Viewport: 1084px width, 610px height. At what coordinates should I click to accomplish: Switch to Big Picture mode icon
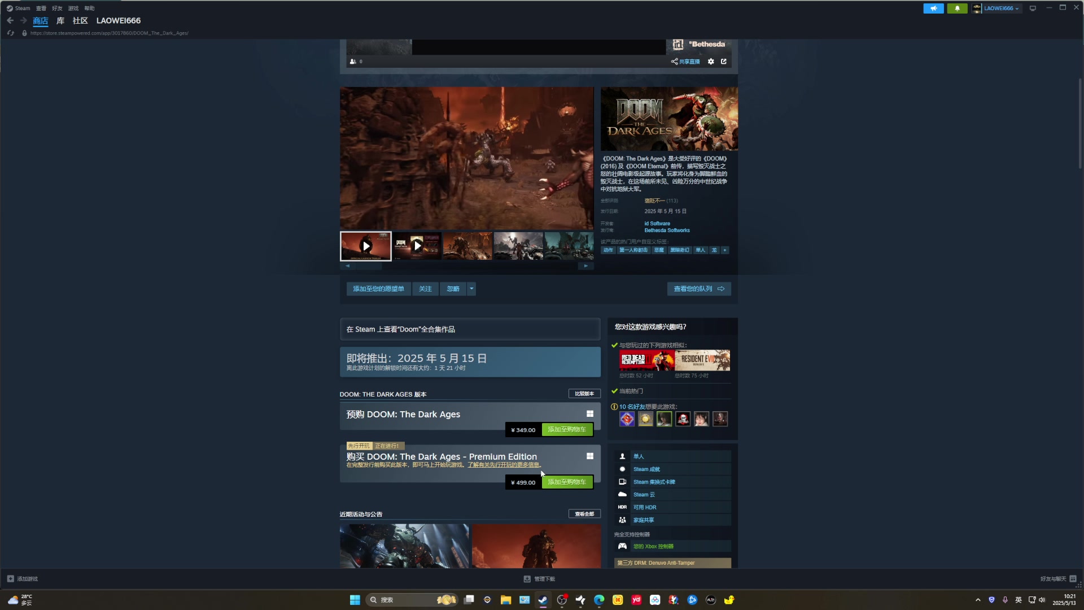[1033, 8]
